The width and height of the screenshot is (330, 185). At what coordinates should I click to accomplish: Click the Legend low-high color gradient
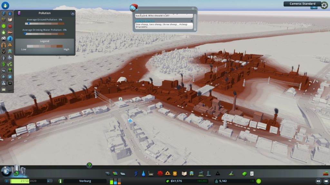(44, 46)
